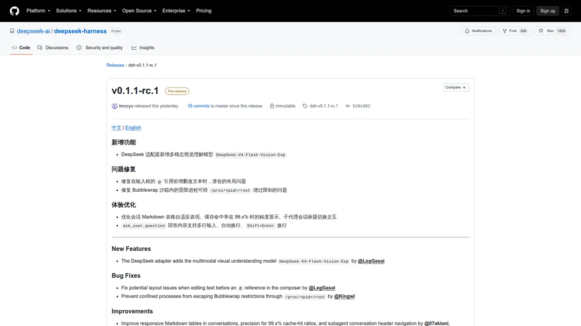Click the Code tab icon
The width and height of the screenshot is (581, 326).
15,48
